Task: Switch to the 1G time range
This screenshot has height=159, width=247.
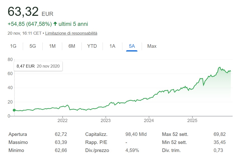Action: [13, 46]
